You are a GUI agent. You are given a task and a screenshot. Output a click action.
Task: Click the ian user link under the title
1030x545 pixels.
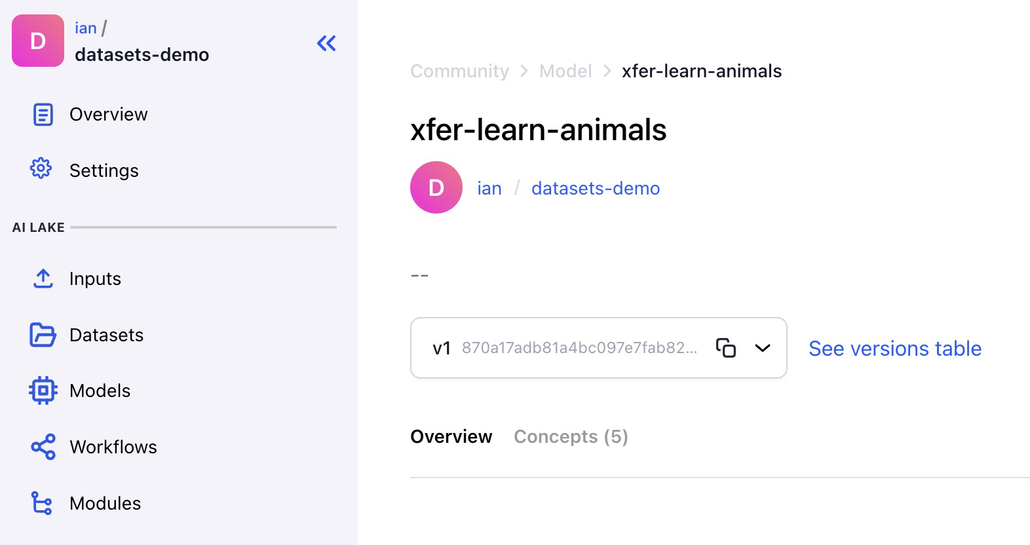[489, 189]
